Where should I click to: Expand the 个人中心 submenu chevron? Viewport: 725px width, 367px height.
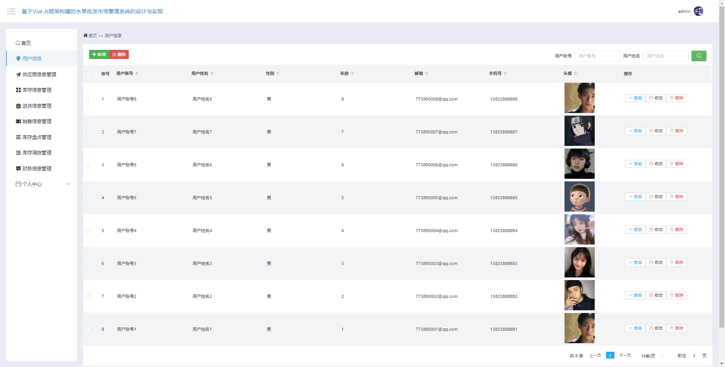coord(68,184)
